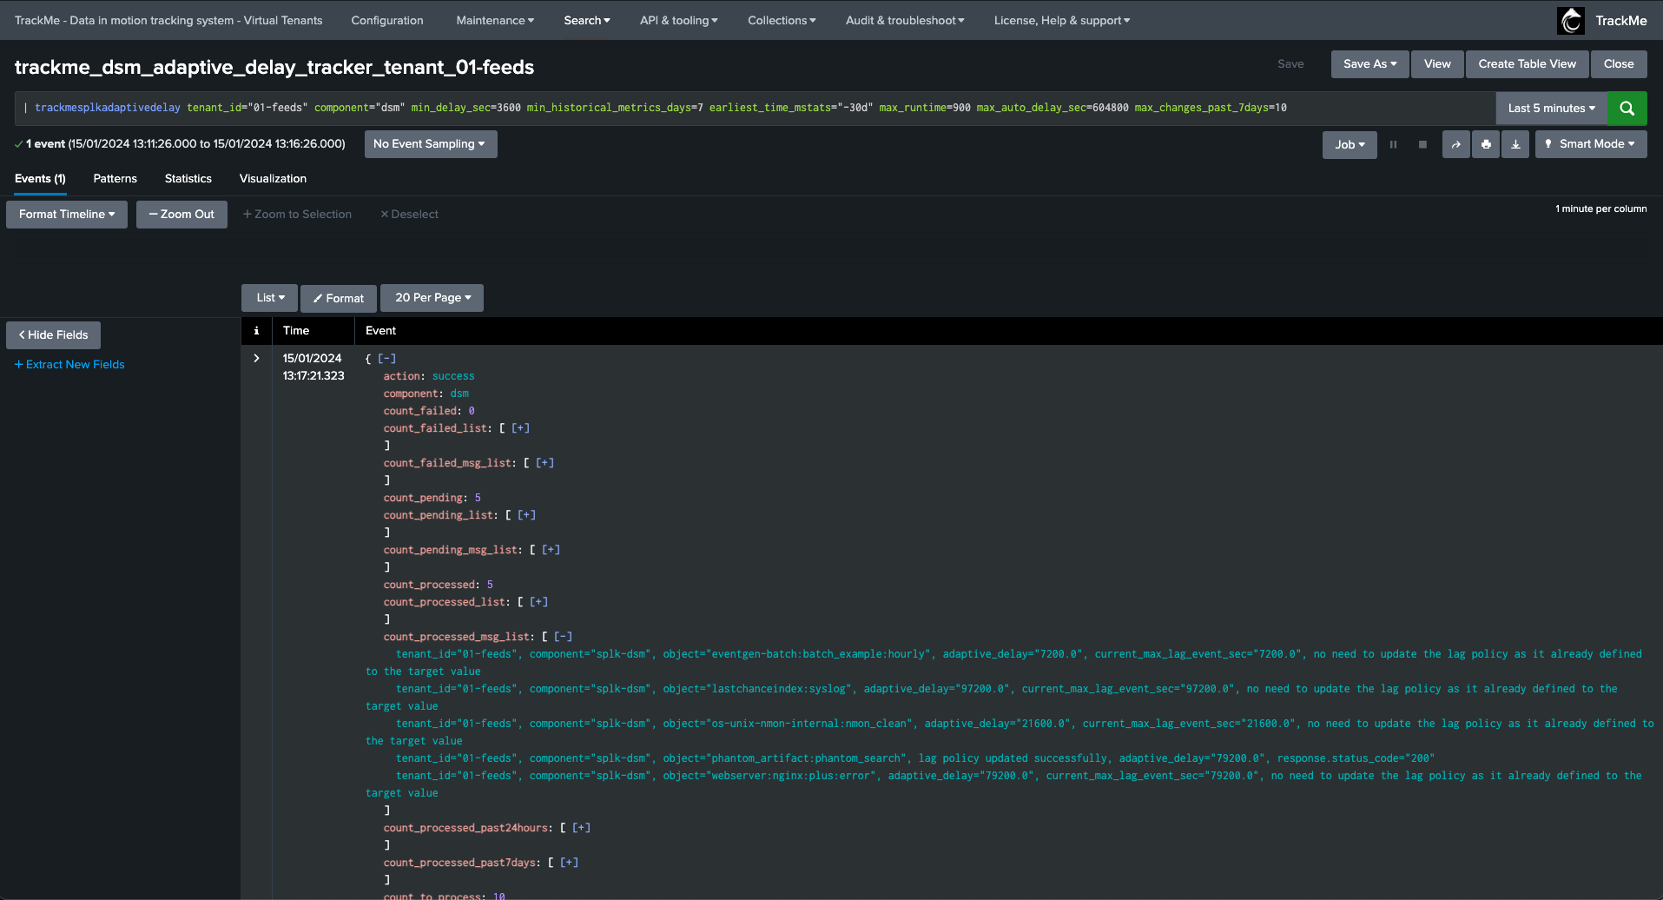Click the event info column icon
This screenshot has width=1663, height=900.
256,331
